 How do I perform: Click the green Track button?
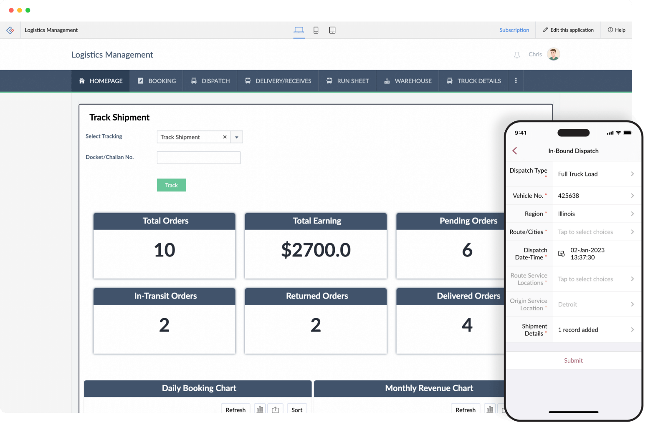click(x=171, y=185)
